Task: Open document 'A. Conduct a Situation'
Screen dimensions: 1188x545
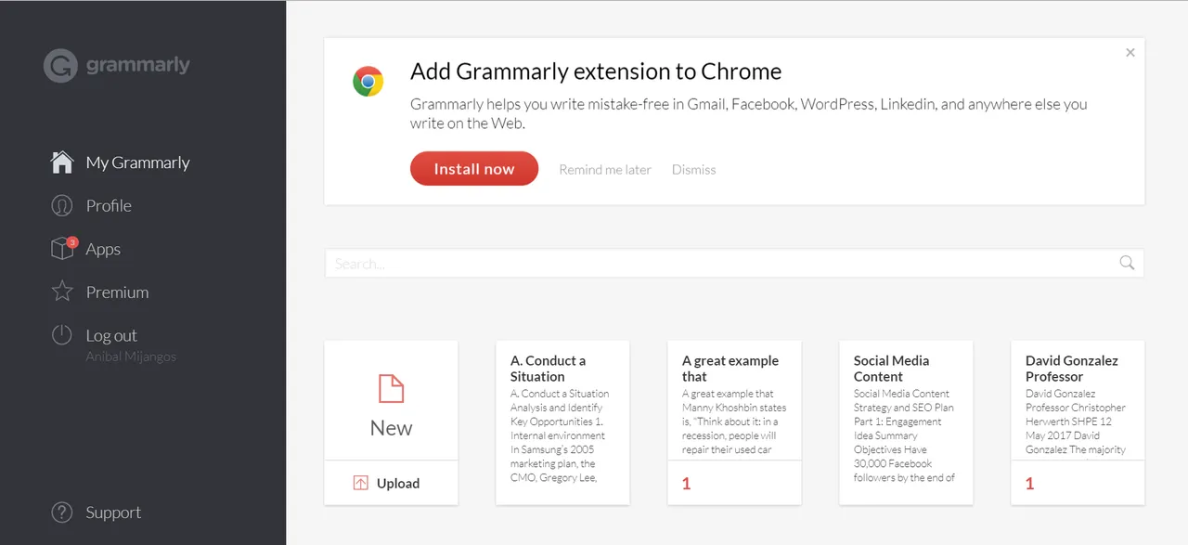Action: coord(562,422)
